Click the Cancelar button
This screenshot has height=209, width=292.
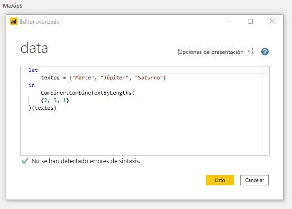255,180
